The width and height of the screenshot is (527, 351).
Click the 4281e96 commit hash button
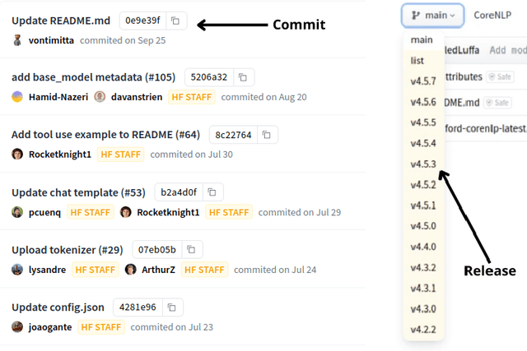click(137, 307)
